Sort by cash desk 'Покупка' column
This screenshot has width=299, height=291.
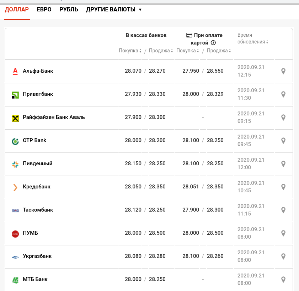[x=130, y=51]
